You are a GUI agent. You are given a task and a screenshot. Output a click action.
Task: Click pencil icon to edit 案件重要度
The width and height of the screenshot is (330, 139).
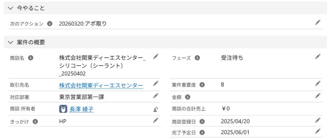[x=318, y=83]
